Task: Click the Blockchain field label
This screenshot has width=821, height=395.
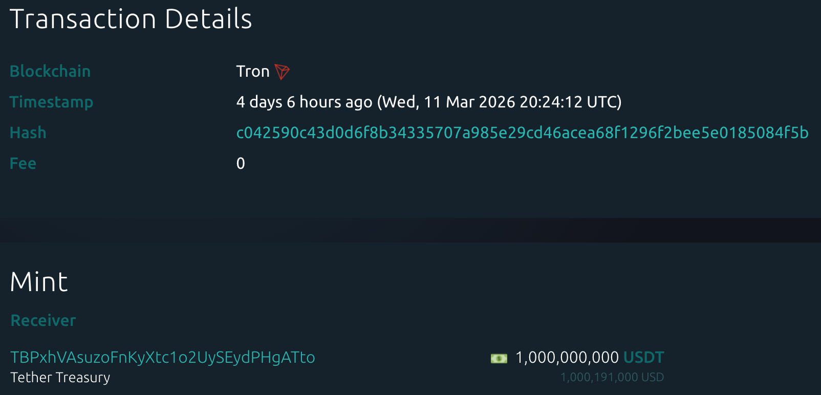Action: point(50,72)
